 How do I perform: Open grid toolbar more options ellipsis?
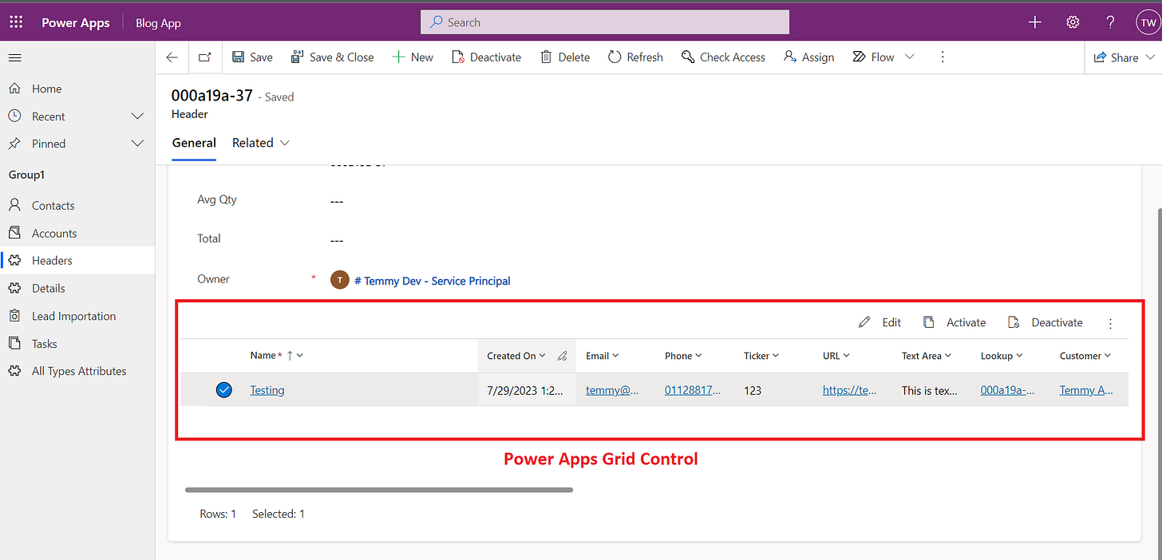tap(1110, 323)
